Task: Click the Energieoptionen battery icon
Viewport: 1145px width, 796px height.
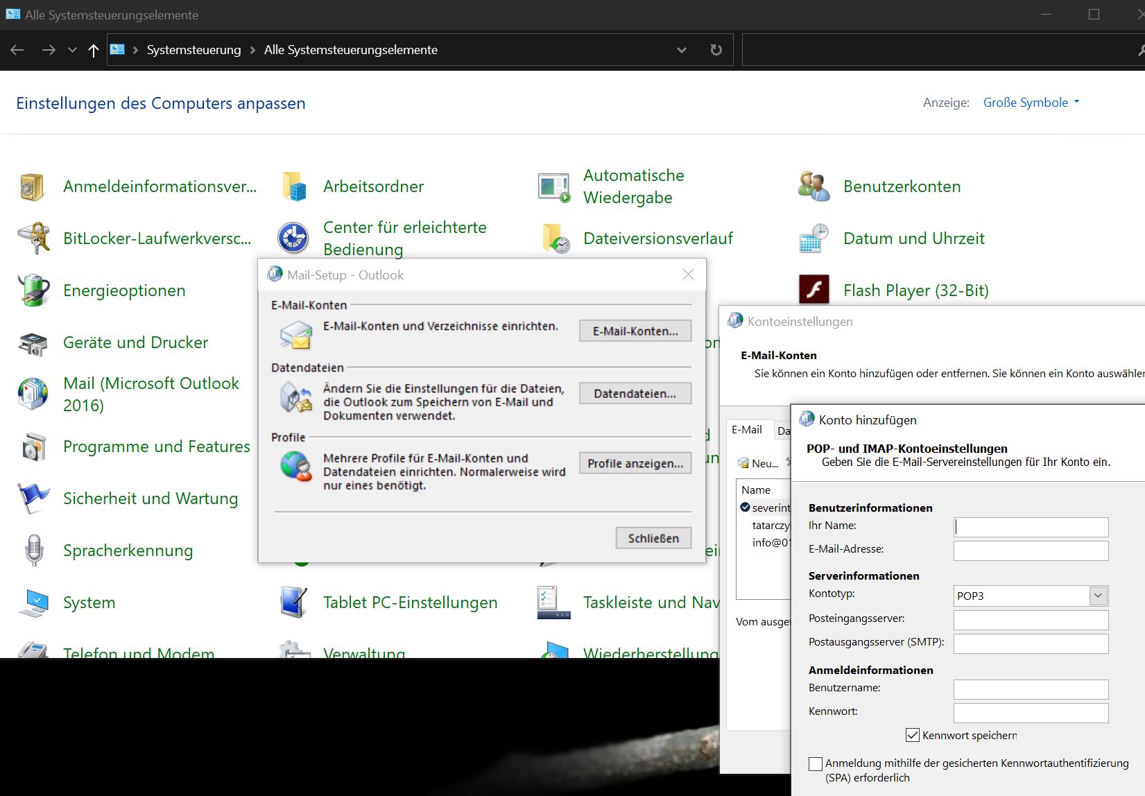Action: point(33,290)
